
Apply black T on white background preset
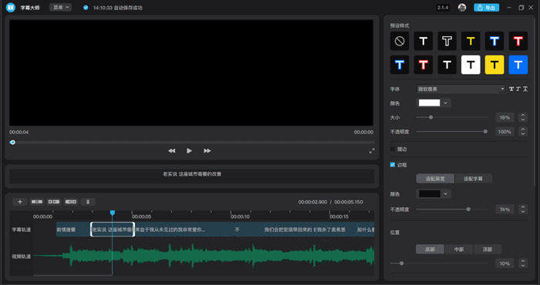(471, 65)
